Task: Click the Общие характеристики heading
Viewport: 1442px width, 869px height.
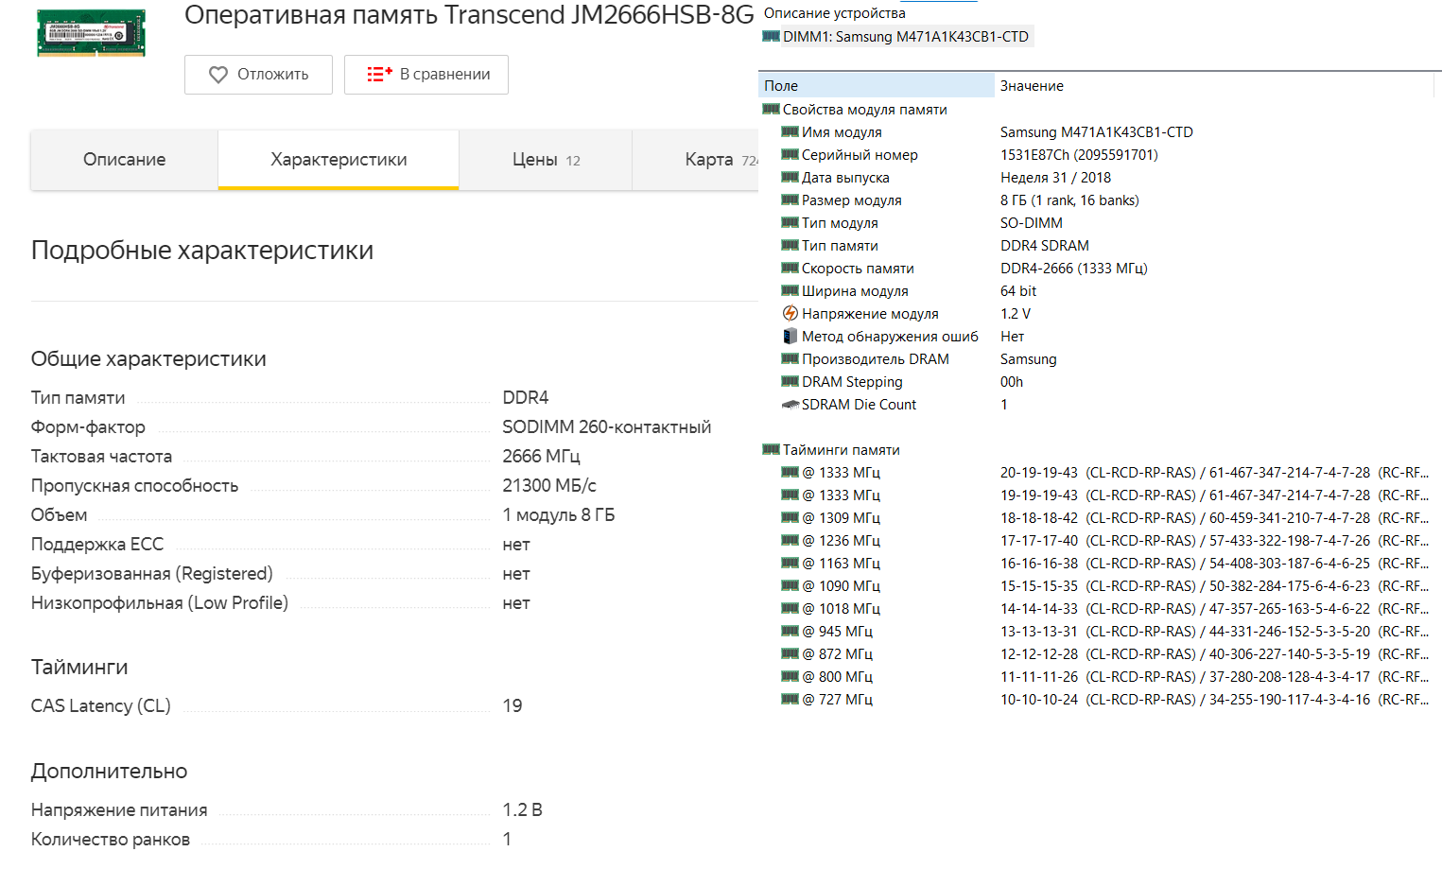Action: pos(148,359)
